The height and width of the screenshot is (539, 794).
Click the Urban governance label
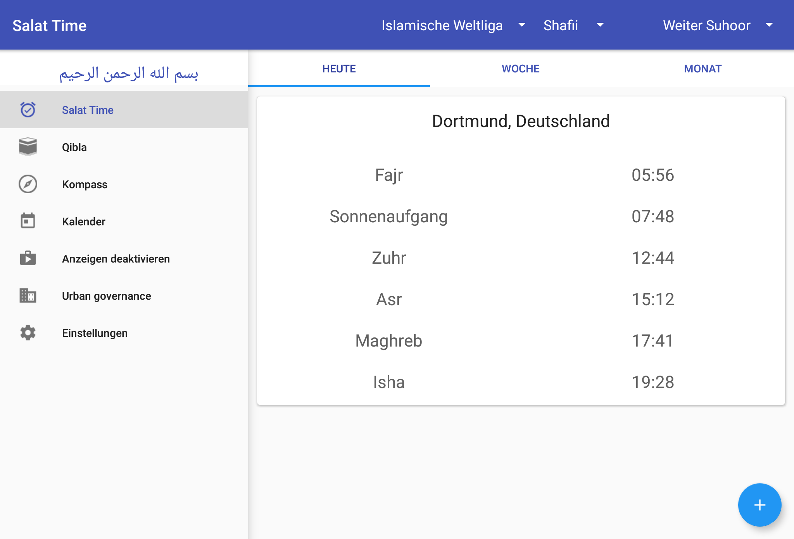click(x=107, y=296)
